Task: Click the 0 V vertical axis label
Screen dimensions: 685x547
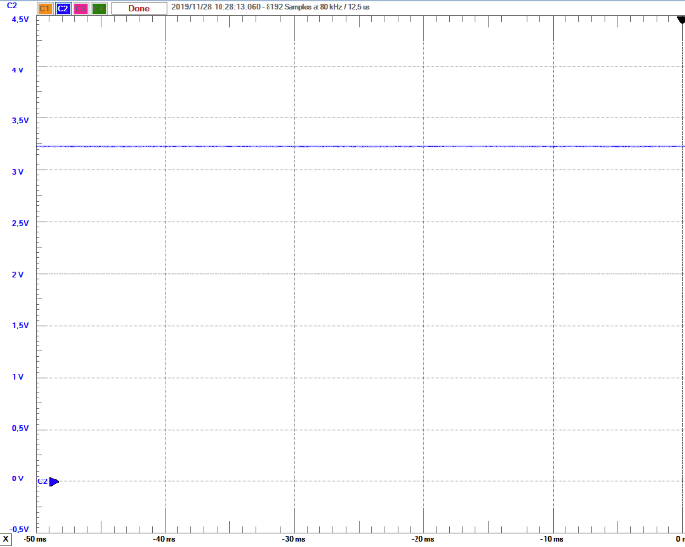Action: 18,479
